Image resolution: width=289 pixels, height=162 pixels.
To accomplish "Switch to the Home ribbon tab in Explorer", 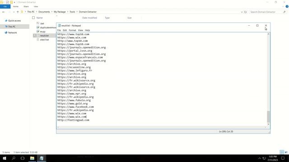I will 16,6.
